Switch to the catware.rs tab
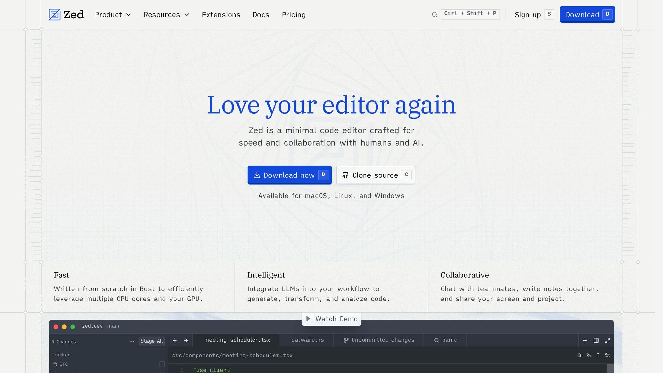 tap(308, 340)
